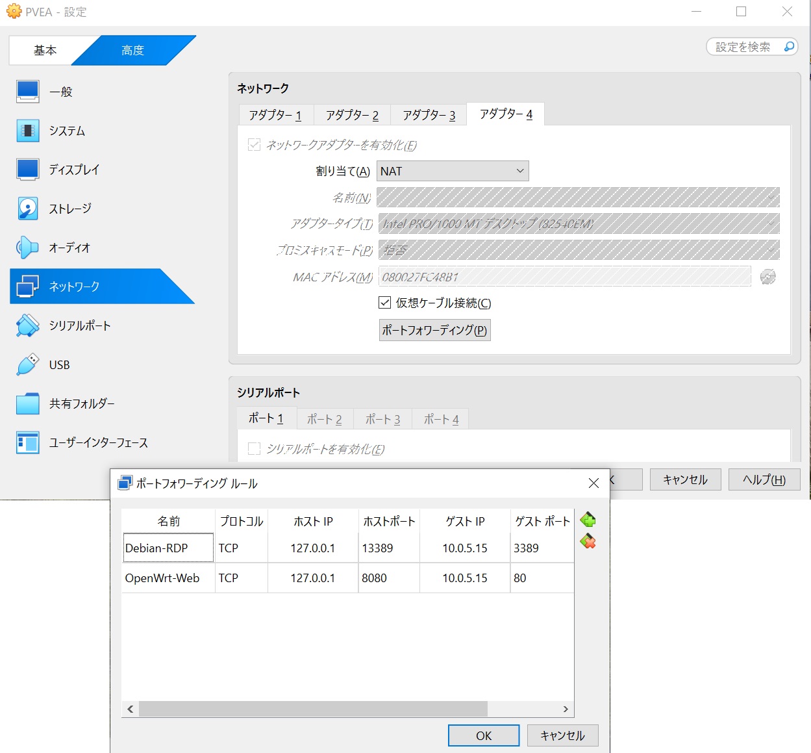Toggle the 仮想ケーブル接続 checkbox
The width and height of the screenshot is (811, 753).
(385, 303)
